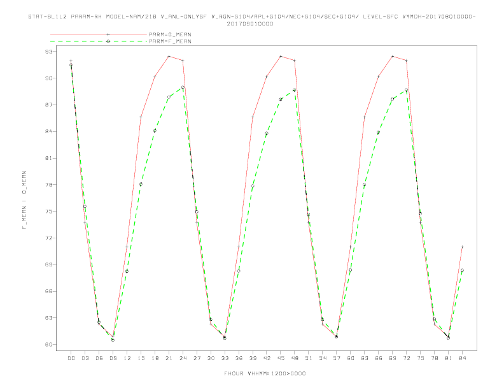
Task: Click the F_MEAN circle marker at hour 15
Action: click(x=141, y=184)
